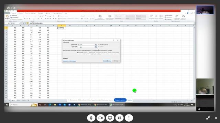The image size is (220, 123).
Task: Open the Data tab in the ribbon
Action: (x=48, y=13)
